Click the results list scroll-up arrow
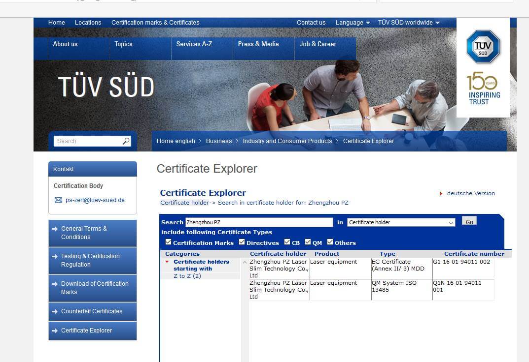The width and height of the screenshot is (529, 362). (x=245, y=262)
